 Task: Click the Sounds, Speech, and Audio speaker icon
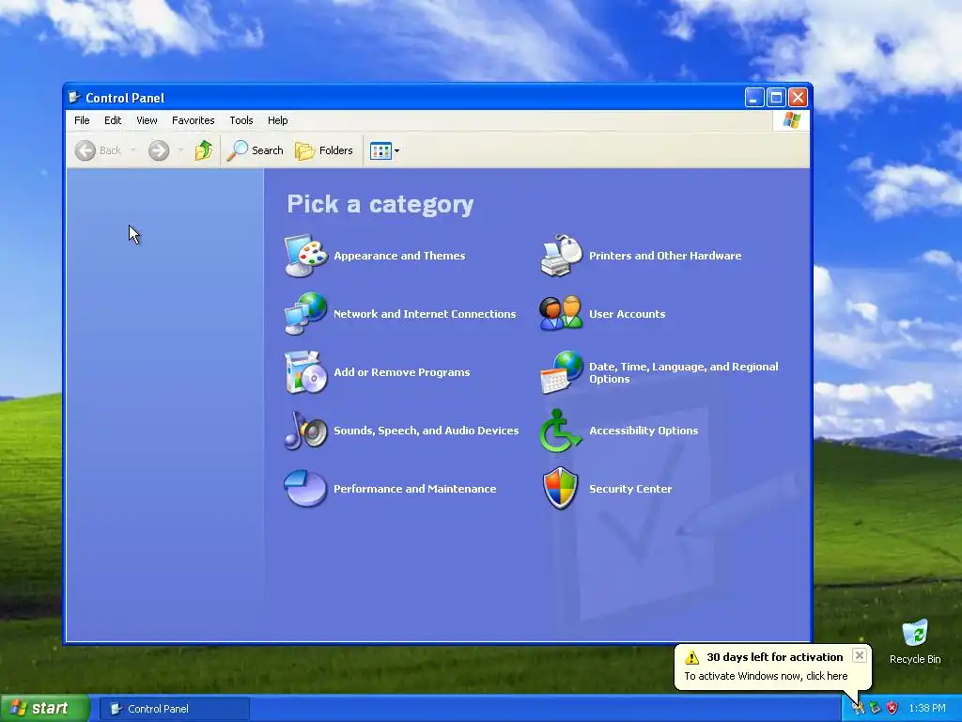click(x=305, y=431)
